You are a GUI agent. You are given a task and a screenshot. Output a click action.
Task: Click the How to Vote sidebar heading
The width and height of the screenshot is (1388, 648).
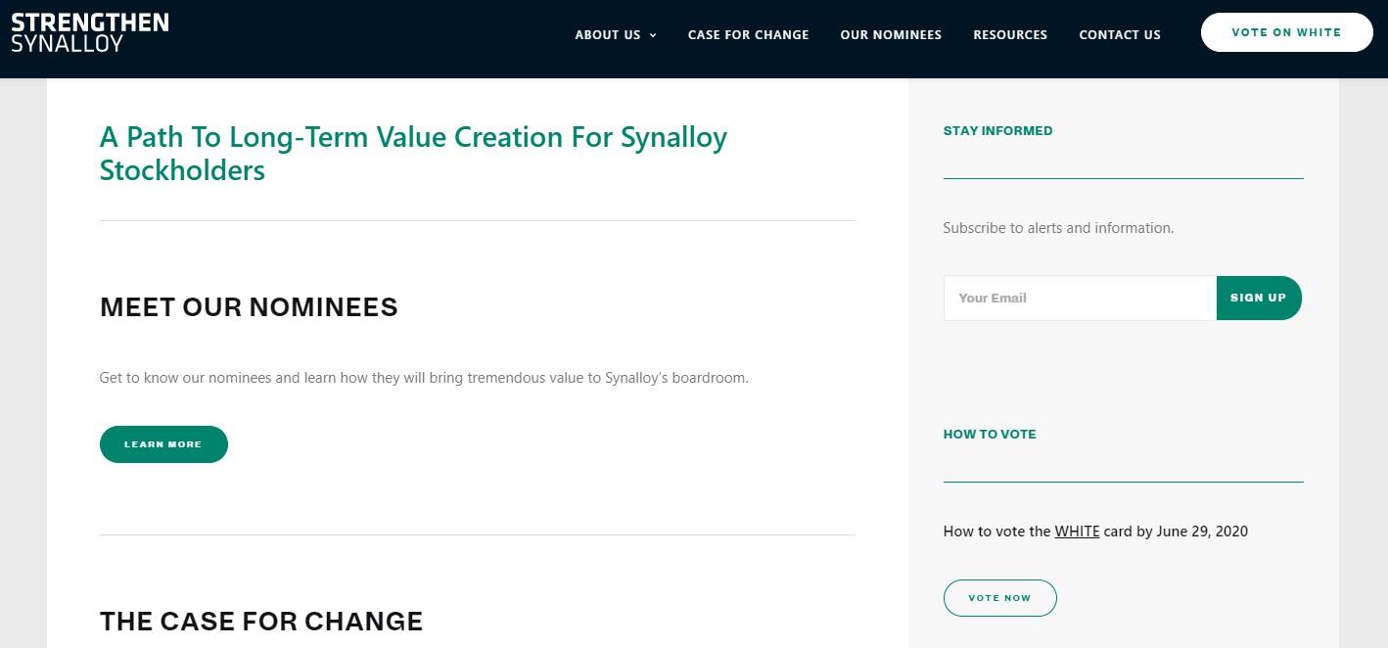(x=989, y=435)
